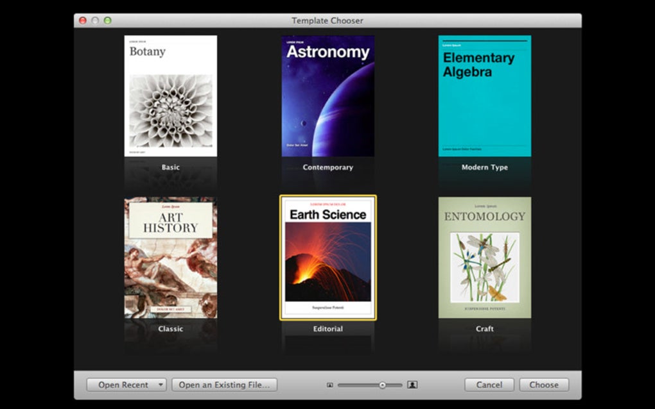
Task: Cancel the Template Chooser dialog
Action: pos(489,385)
